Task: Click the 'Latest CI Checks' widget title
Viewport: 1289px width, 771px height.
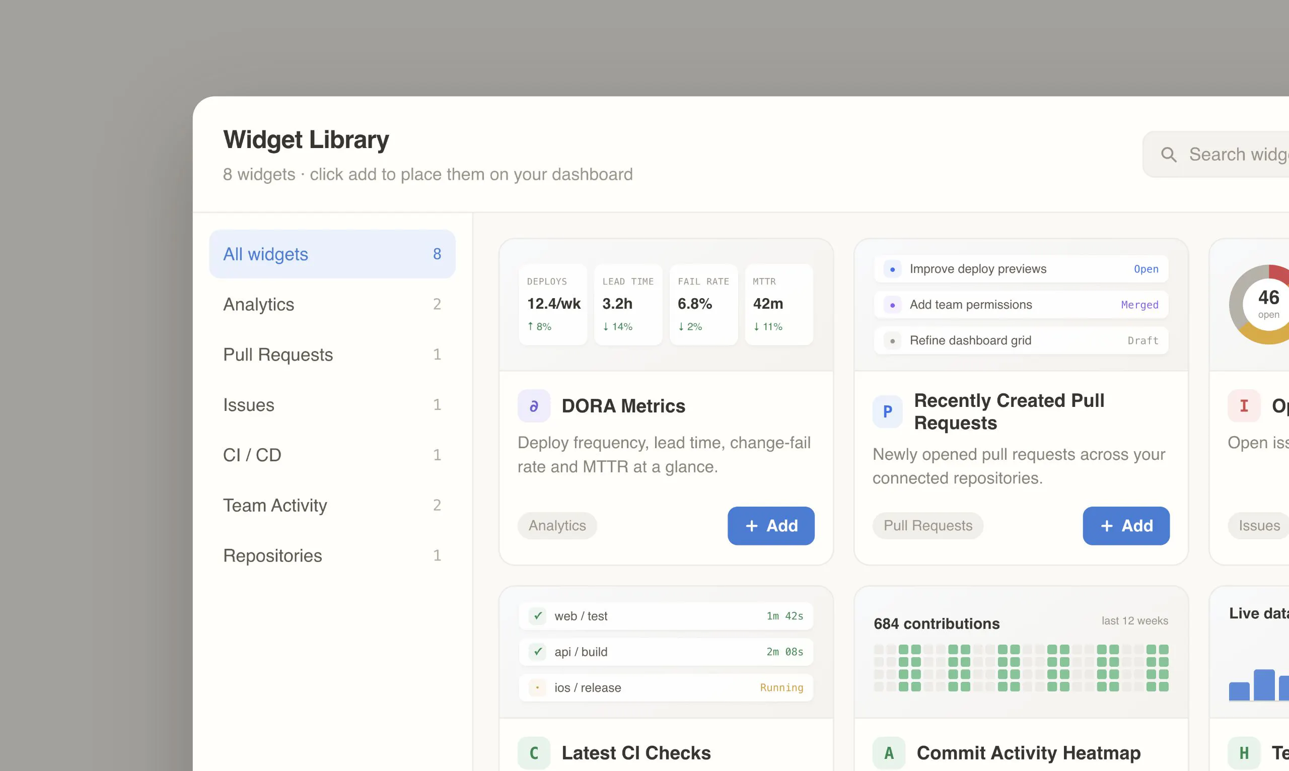Action: 636,753
